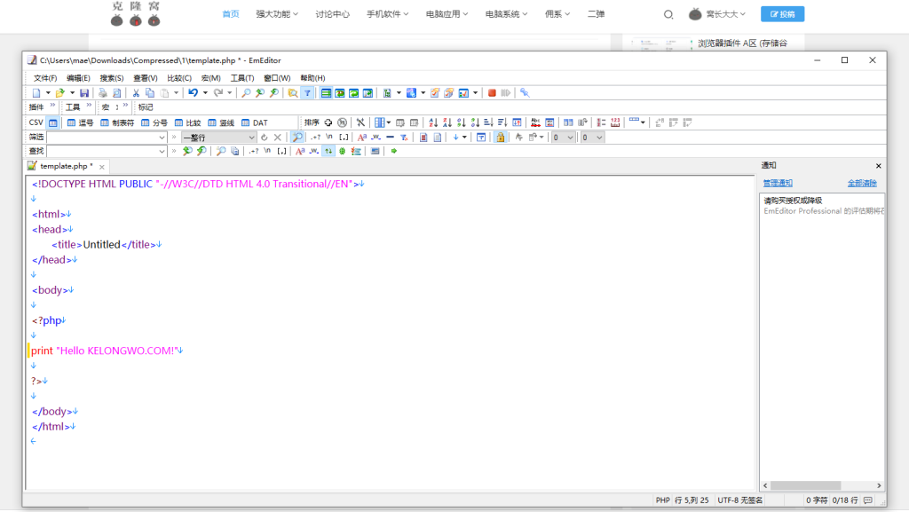Close the template.php tab with its X
This screenshot has height=512, width=909.
(x=102, y=167)
